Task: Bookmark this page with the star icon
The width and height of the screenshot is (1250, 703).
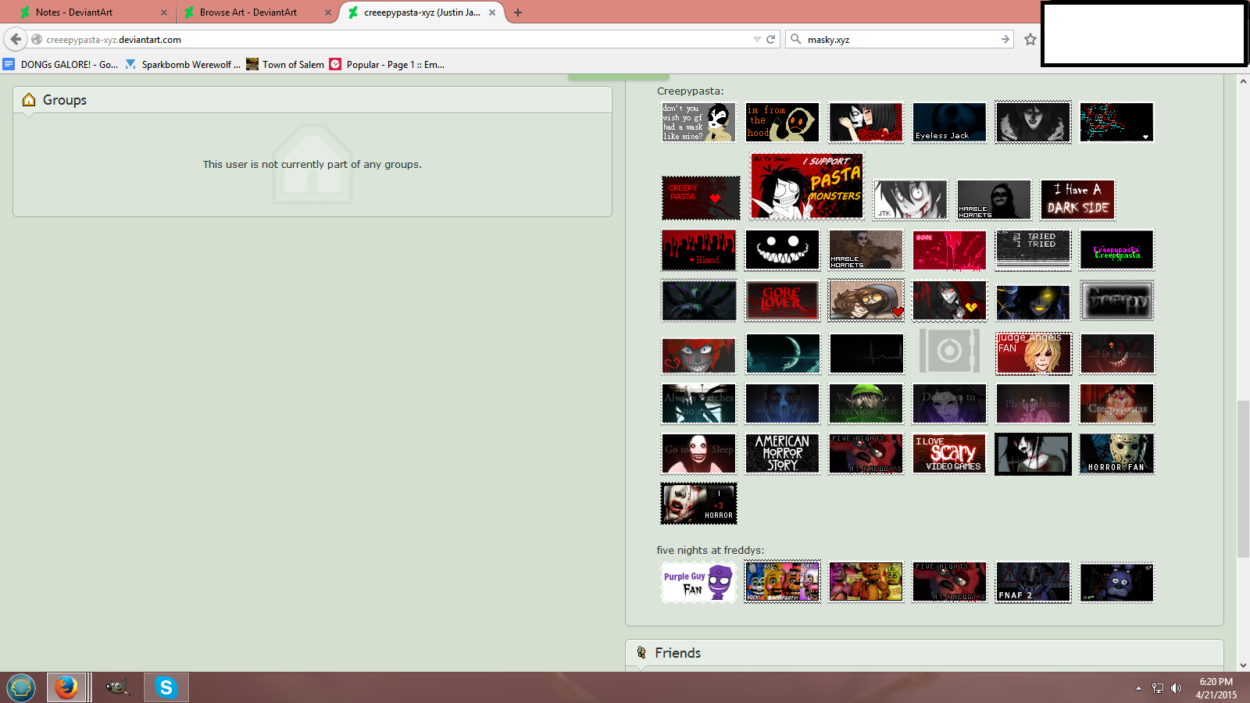Action: click(x=1030, y=39)
